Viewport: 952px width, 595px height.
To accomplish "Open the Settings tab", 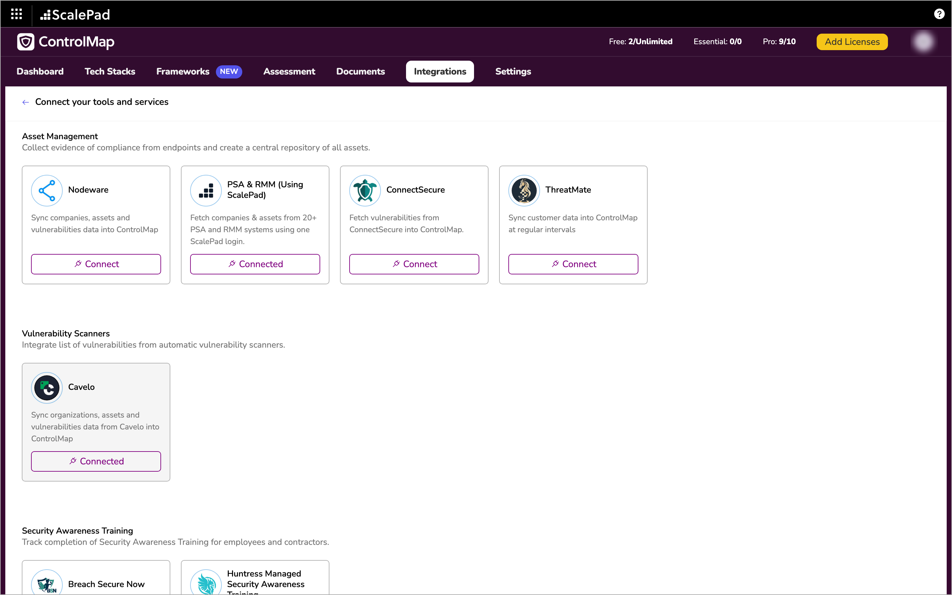I will point(513,72).
